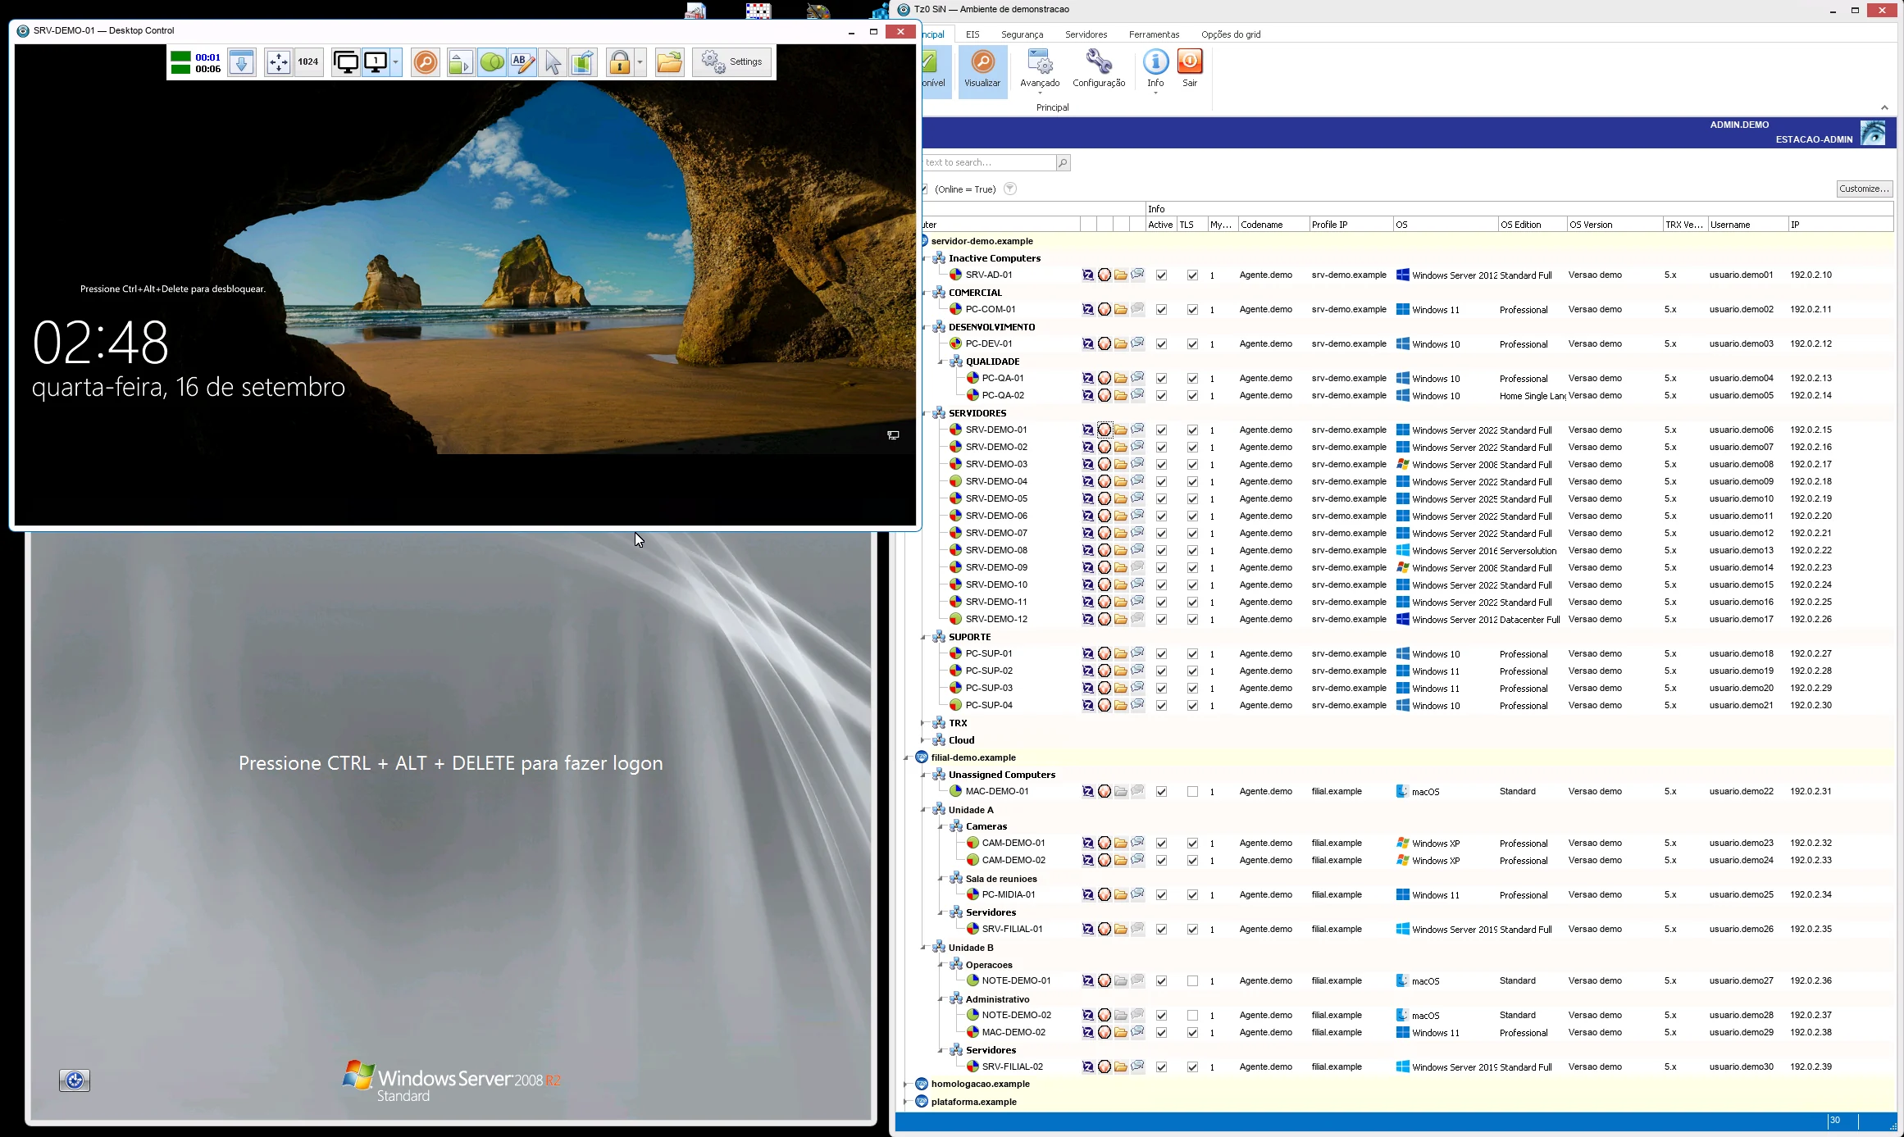Toggle the Active checkbox for PC-QA-02
Screen dimensions: 1904x1137
point(1161,396)
